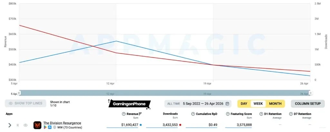Click the Featuring Score help icon
The height and width of the screenshot is (132, 330).
[228, 114]
